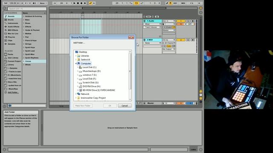The width and height of the screenshot is (273, 153).
Task: Open the Disco Hits folder in Places
Action: tap(12, 82)
